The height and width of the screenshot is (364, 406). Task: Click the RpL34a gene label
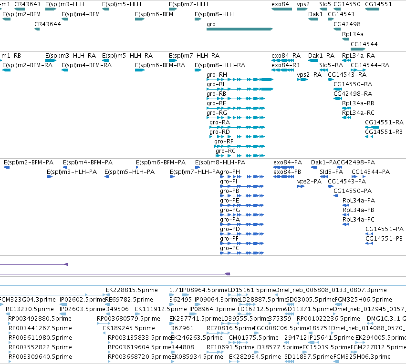[353, 34]
